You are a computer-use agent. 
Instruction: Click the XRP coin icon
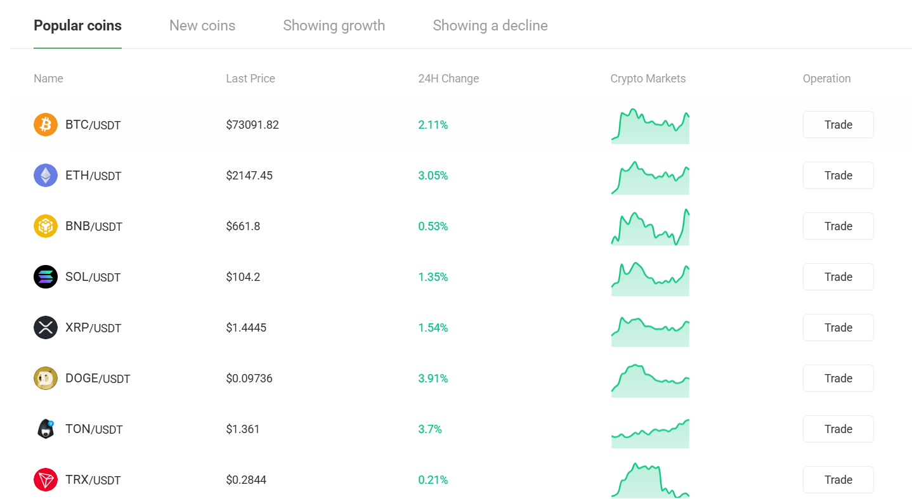point(46,327)
